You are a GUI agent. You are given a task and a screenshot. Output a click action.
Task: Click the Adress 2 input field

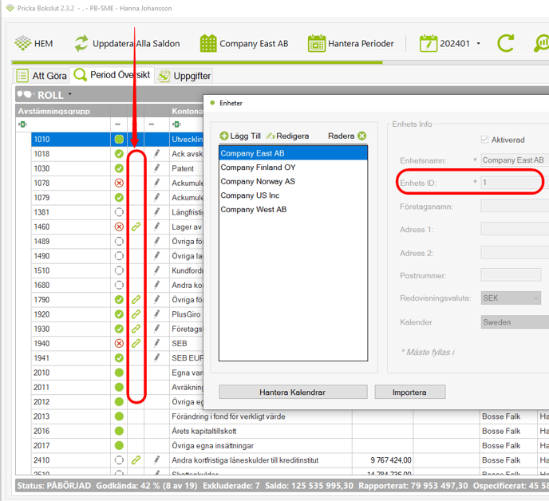coord(515,252)
